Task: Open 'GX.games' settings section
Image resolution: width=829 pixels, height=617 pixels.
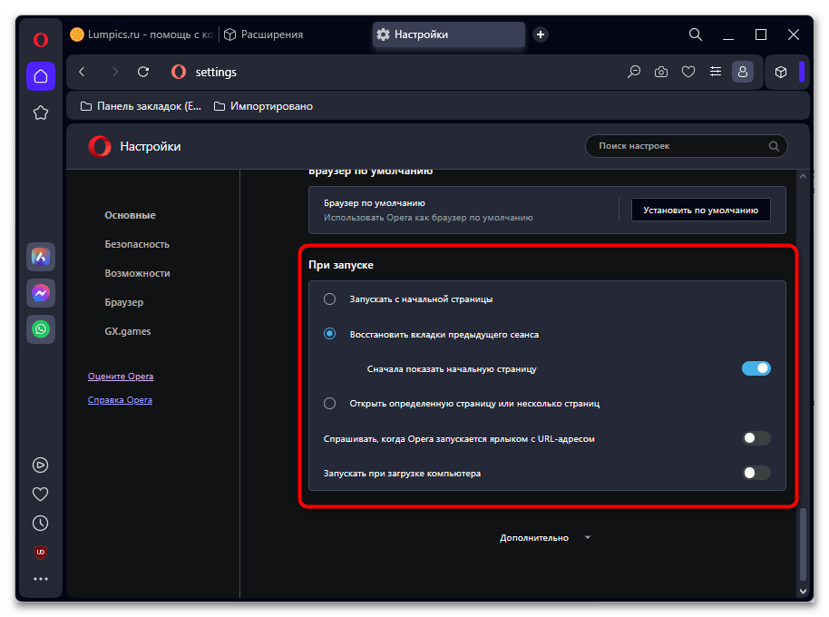Action: coord(128,331)
